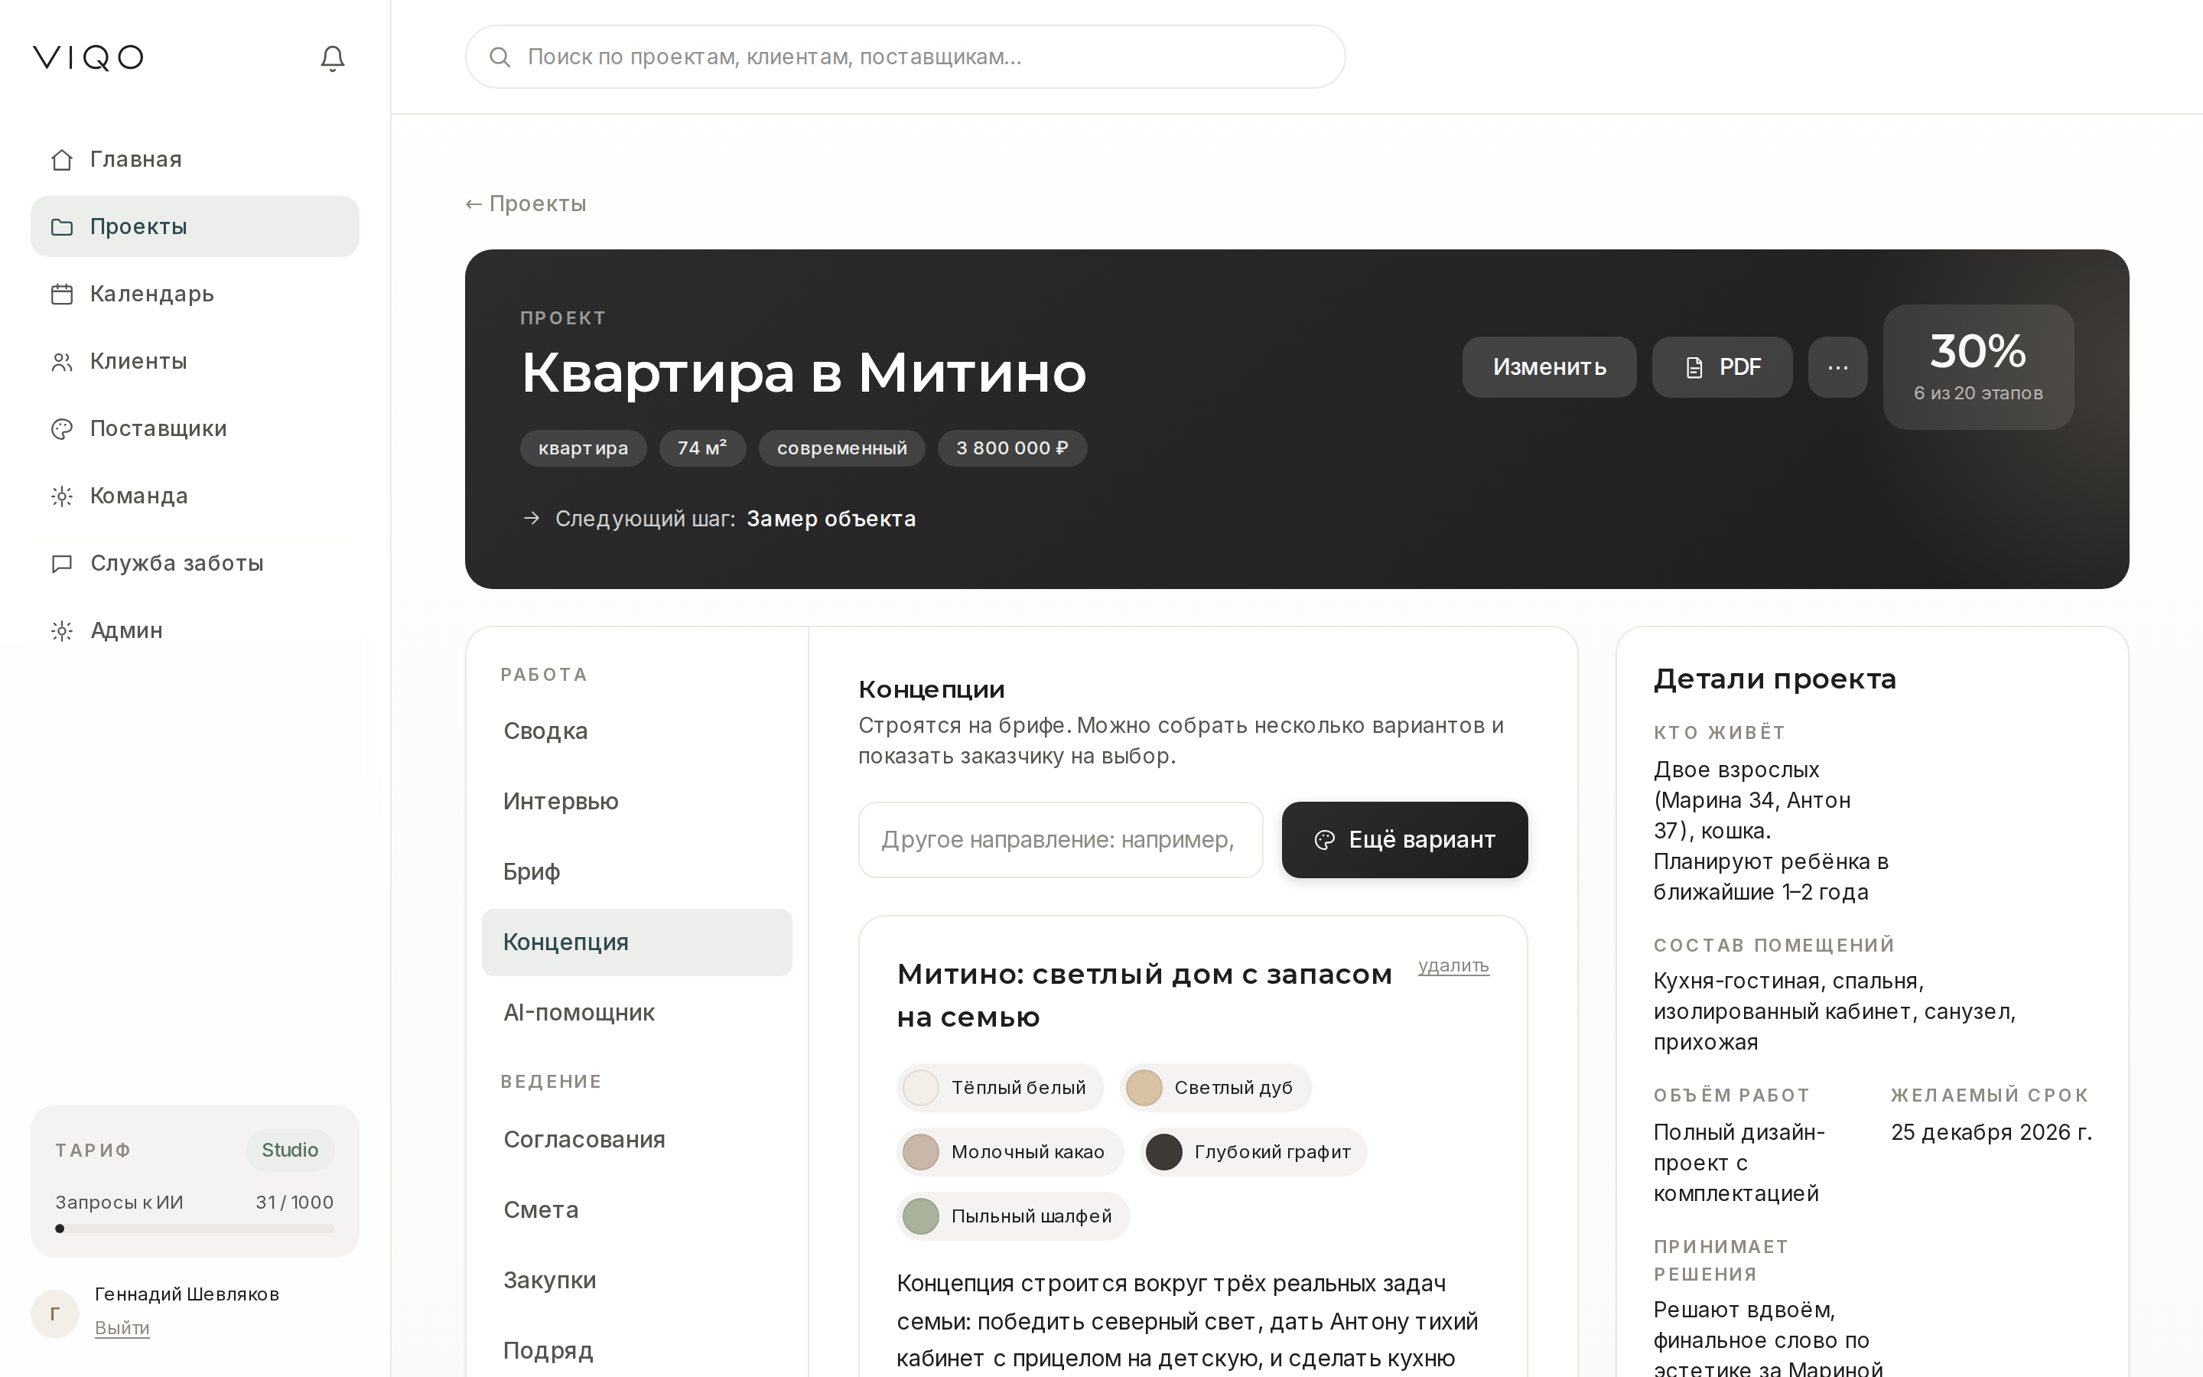Open the AI-помощник section
Screen dimensions: 2203x1377
(x=636, y=1013)
